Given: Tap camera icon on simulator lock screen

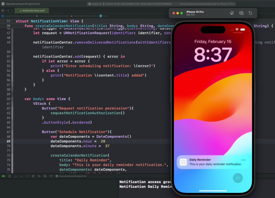Looking at the screenshot, I should 238,178.
